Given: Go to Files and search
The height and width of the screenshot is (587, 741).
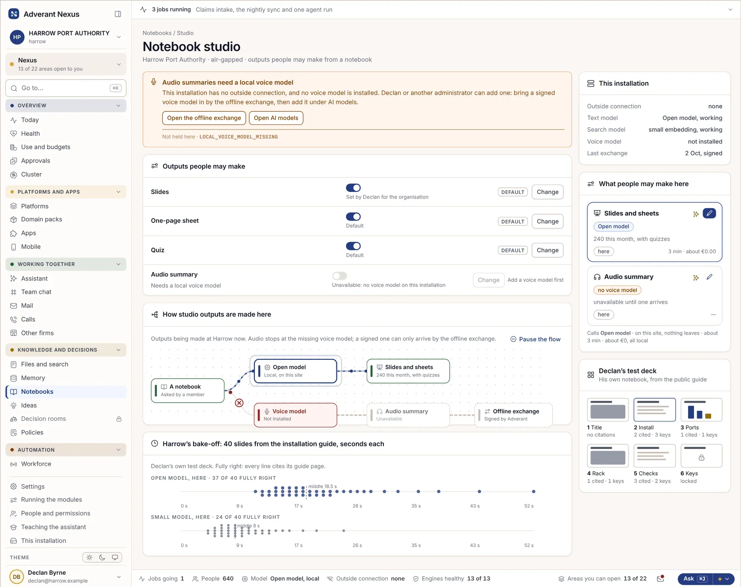Looking at the screenshot, I should point(66,364).
